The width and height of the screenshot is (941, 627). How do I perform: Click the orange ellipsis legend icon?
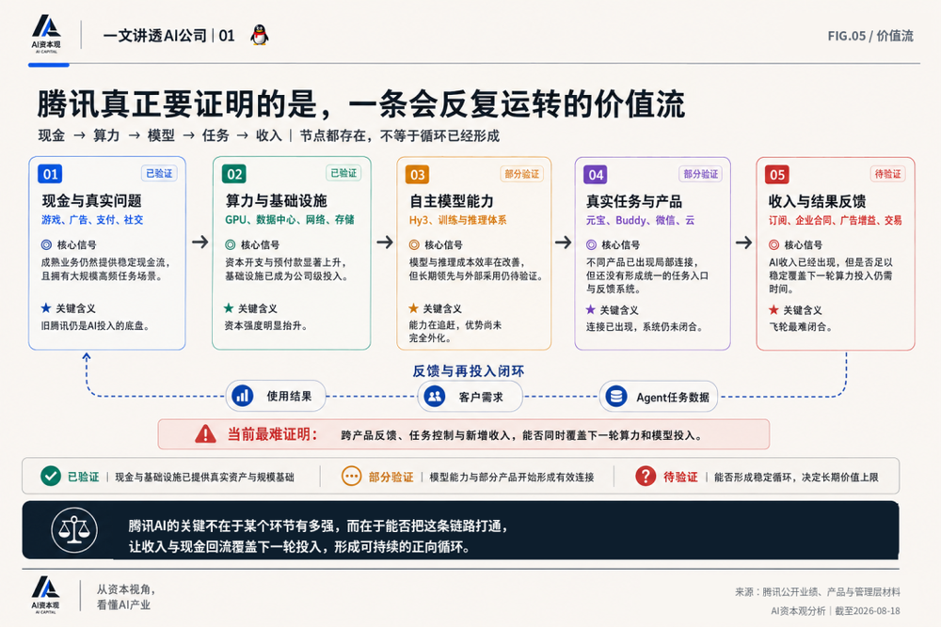coord(351,477)
